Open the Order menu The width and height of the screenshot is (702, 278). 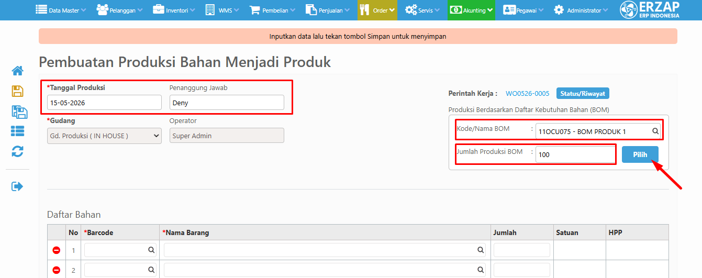click(x=377, y=10)
